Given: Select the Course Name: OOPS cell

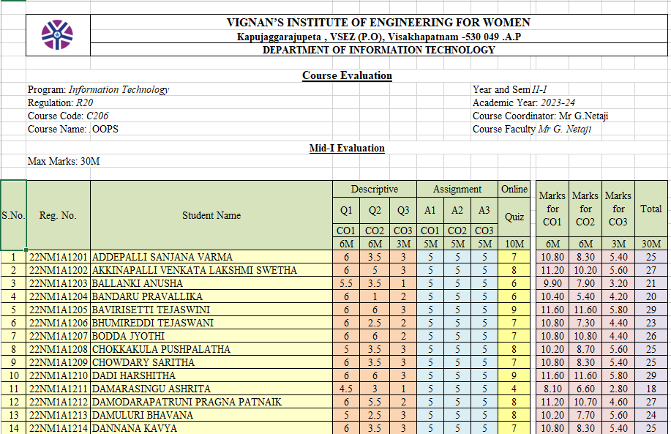Looking at the screenshot, I should (73, 130).
